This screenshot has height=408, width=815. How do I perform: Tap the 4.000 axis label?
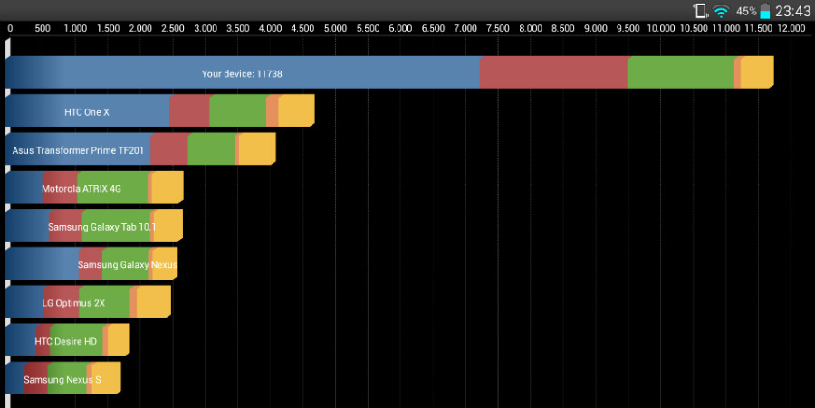270,28
